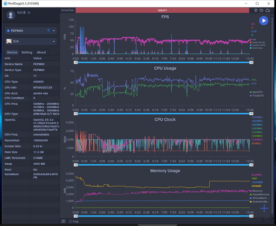Click Memory Usage chart right range handle
Viewport: 276px width, 226px height.
(251, 216)
